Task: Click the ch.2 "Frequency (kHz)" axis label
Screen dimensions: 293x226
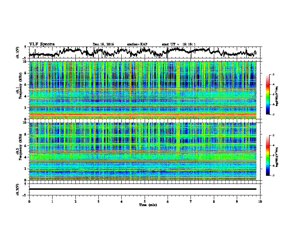Action: pos(20,147)
